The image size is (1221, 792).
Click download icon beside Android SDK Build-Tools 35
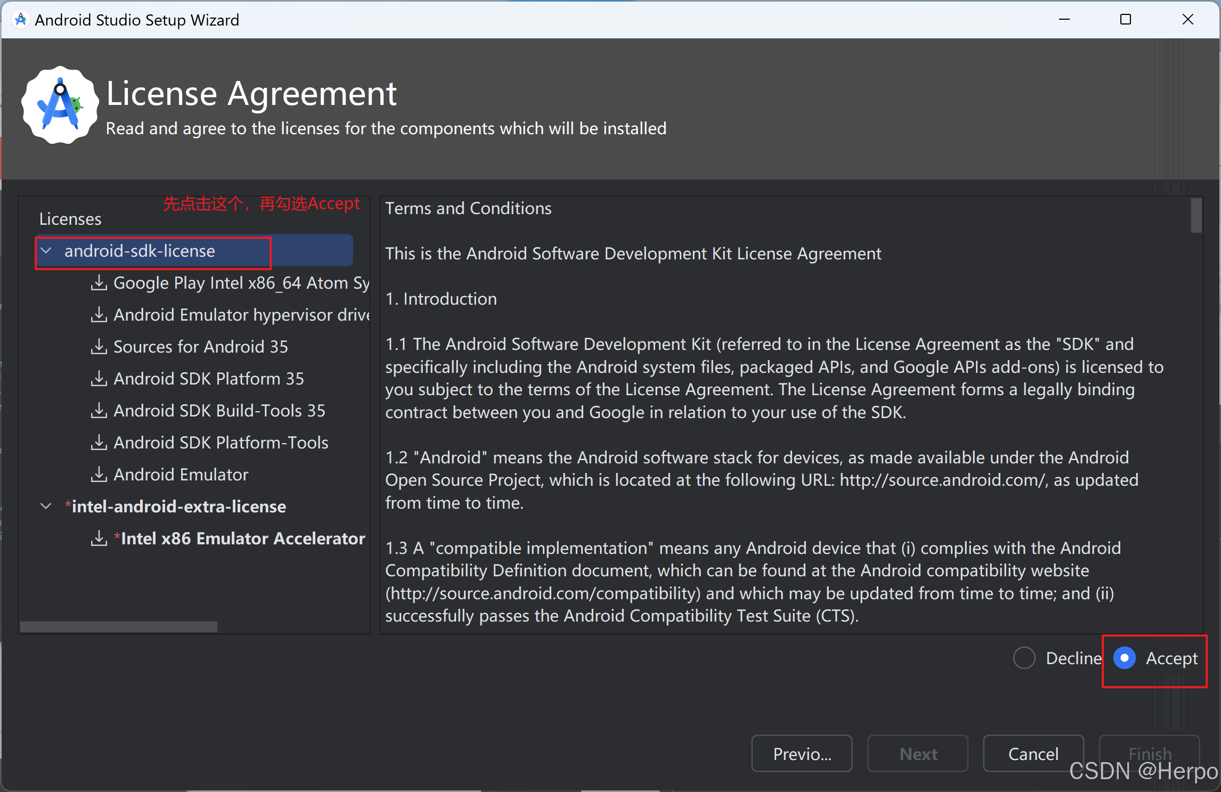click(x=99, y=411)
